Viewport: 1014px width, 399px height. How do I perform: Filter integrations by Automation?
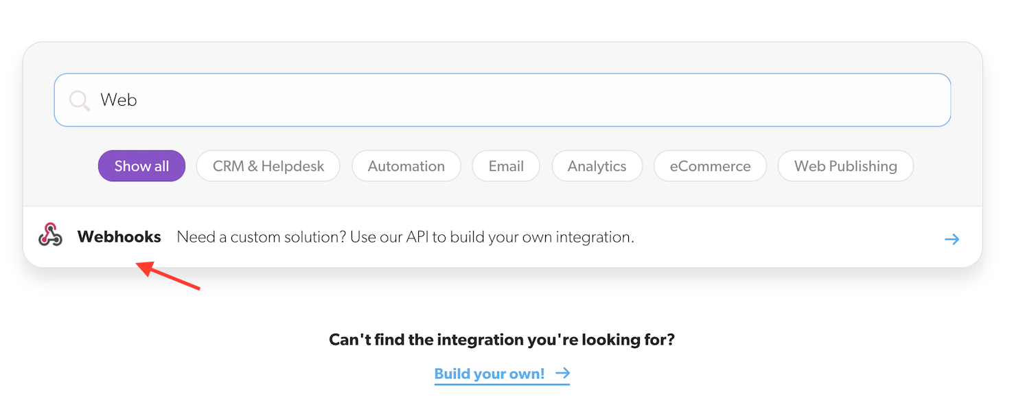[x=406, y=166]
